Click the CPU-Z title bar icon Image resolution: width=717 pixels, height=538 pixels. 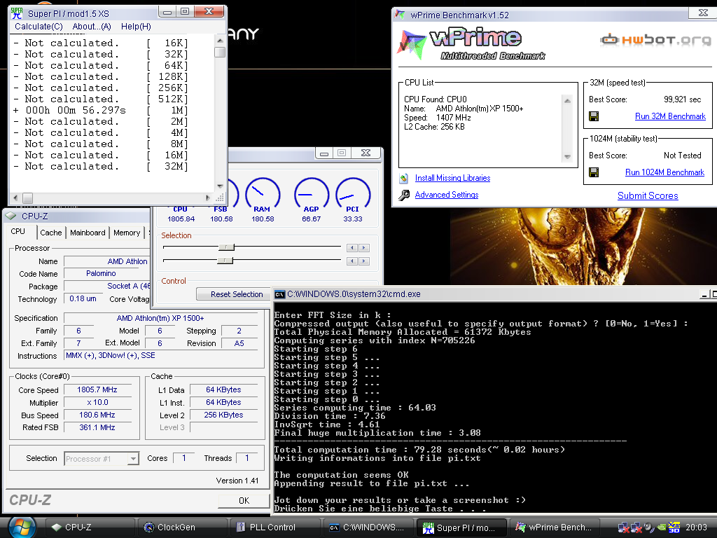11,216
